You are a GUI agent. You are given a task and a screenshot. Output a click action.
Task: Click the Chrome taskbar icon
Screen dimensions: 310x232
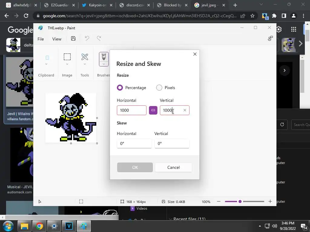click(39, 226)
